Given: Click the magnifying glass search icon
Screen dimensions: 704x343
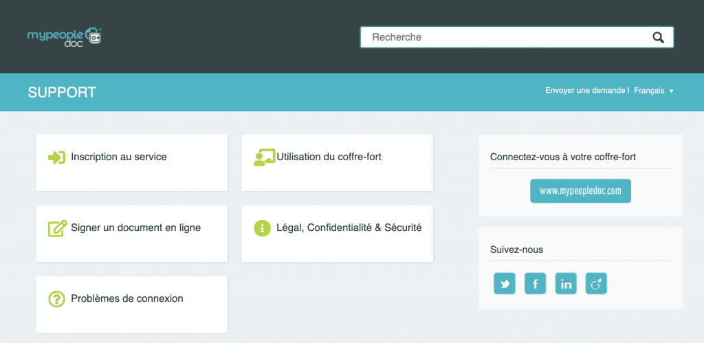Looking at the screenshot, I should [658, 38].
